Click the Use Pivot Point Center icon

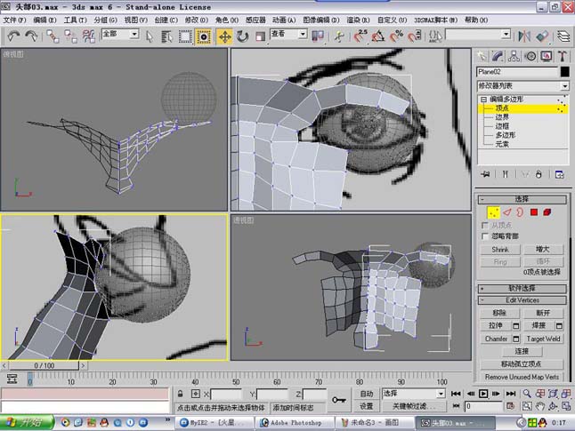(318, 36)
